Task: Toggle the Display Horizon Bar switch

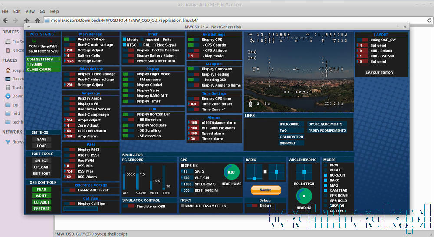Action: click(x=128, y=114)
